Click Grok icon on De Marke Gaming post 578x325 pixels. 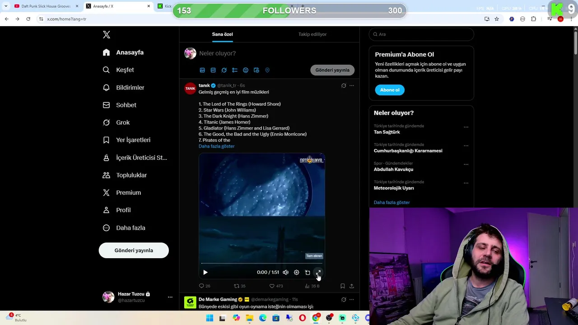click(x=344, y=299)
